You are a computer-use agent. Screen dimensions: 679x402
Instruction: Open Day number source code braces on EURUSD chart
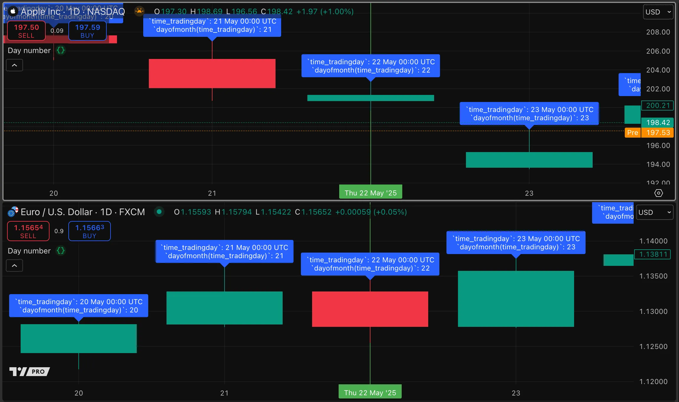pos(61,251)
